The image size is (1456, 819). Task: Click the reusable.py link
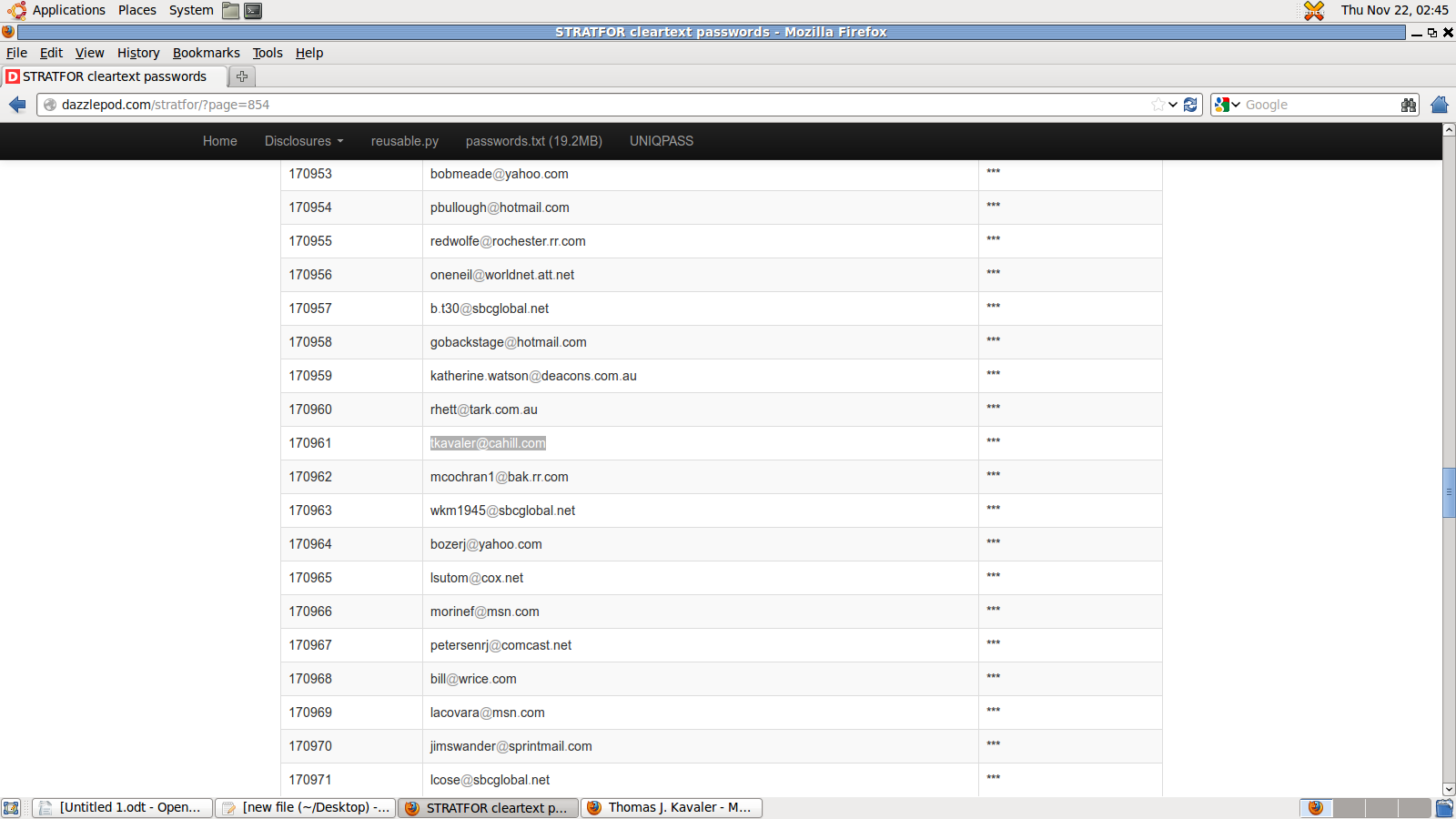tap(404, 141)
